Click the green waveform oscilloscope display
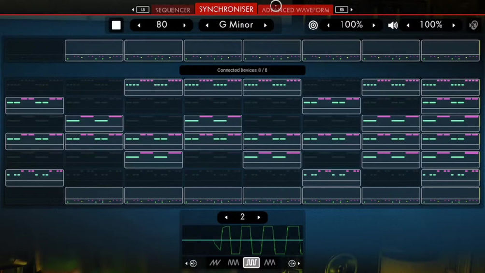This screenshot has height=273, width=485. tap(242, 240)
